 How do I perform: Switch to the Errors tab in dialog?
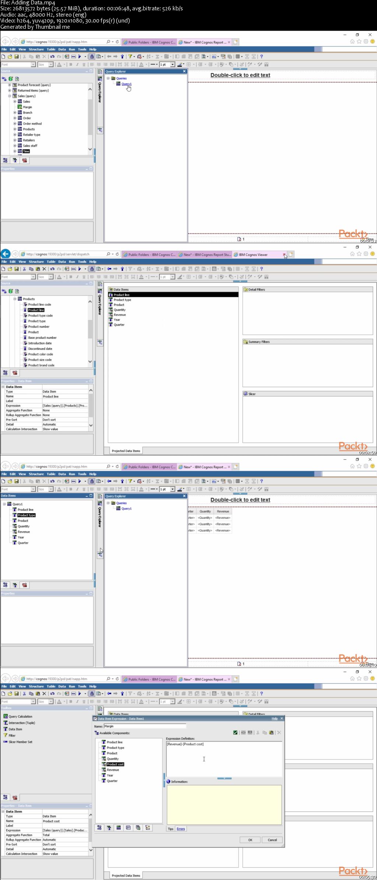[181, 829]
